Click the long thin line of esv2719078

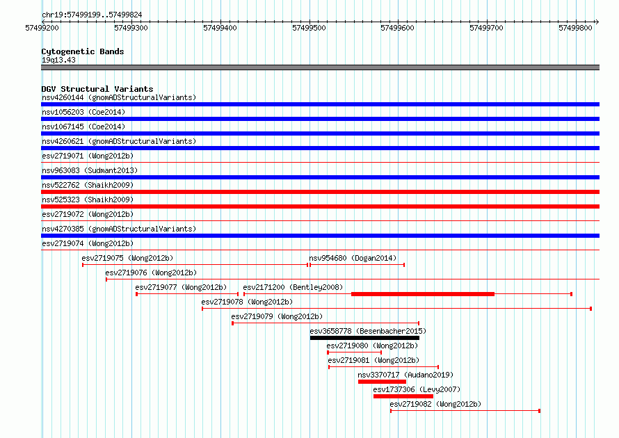point(396,309)
